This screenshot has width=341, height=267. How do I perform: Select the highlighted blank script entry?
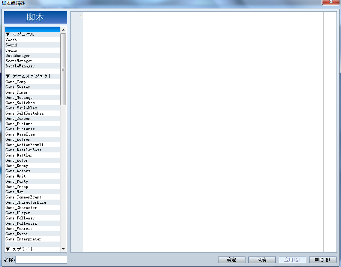click(32, 29)
